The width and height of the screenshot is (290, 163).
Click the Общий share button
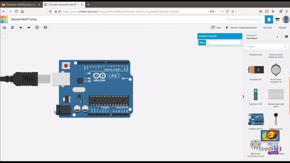pyautogui.click(x=282, y=28)
